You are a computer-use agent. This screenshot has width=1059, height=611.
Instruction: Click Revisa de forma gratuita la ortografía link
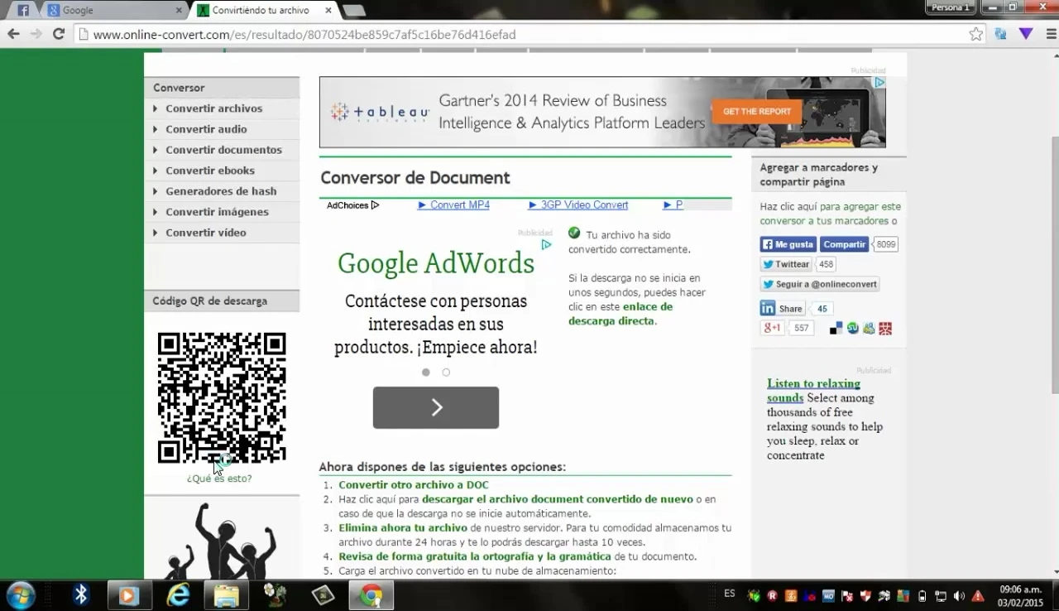(x=475, y=556)
